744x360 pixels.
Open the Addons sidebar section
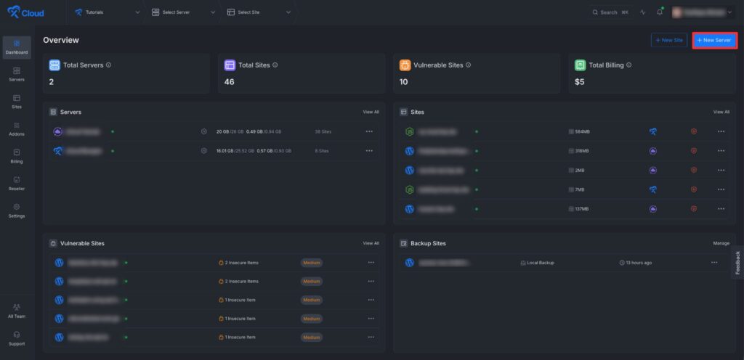[x=17, y=129]
